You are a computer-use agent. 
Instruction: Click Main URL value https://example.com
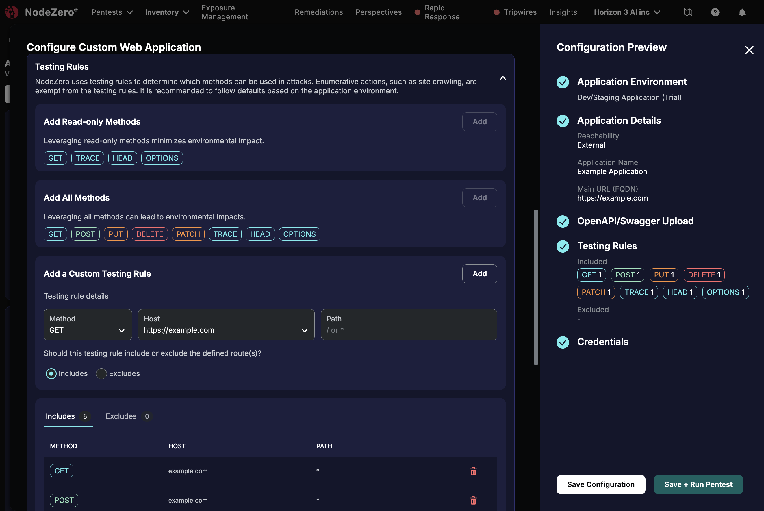612,198
